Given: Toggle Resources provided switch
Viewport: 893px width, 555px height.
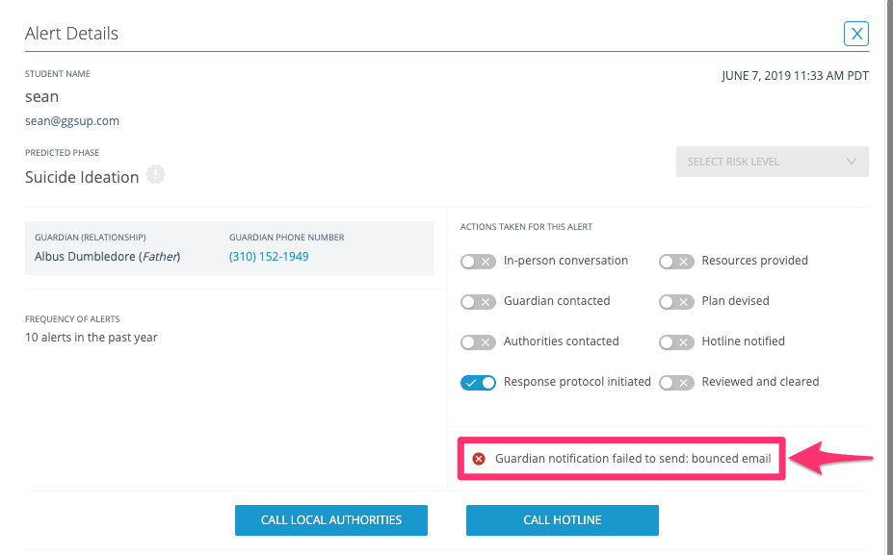Looking at the screenshot, I should [x=676, y=262].
